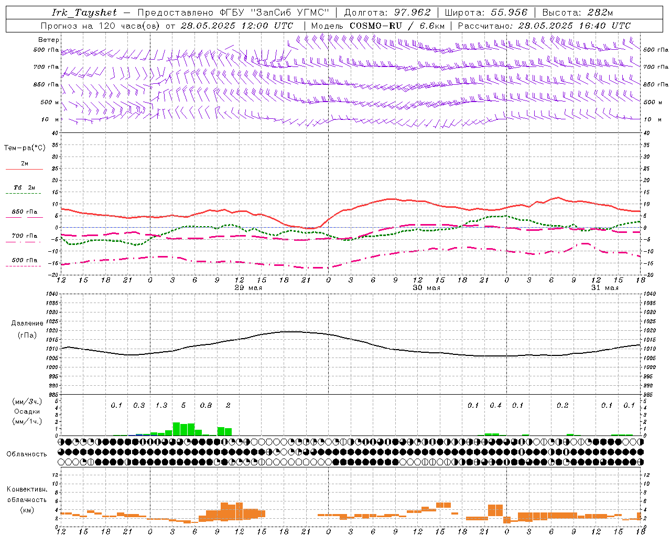This screenshot has width=671, height=536.
Task: Select the Td 2м dew point legend entry
Action: pos(25,187)
